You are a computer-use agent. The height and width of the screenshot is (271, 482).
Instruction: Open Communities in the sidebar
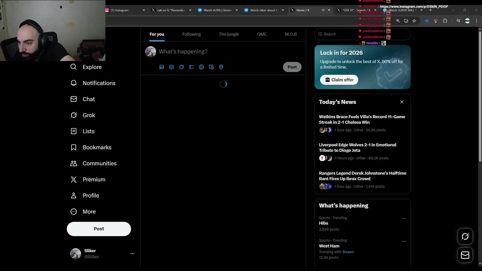click(93, 163)
